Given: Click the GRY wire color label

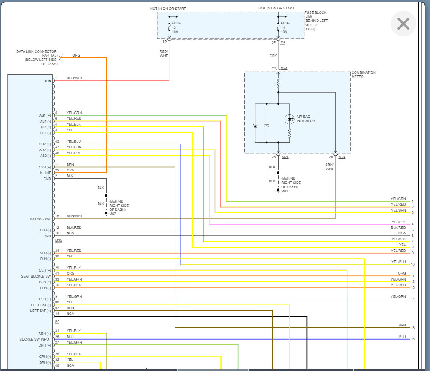Looking at the screenshot, I should click(273, 56).
